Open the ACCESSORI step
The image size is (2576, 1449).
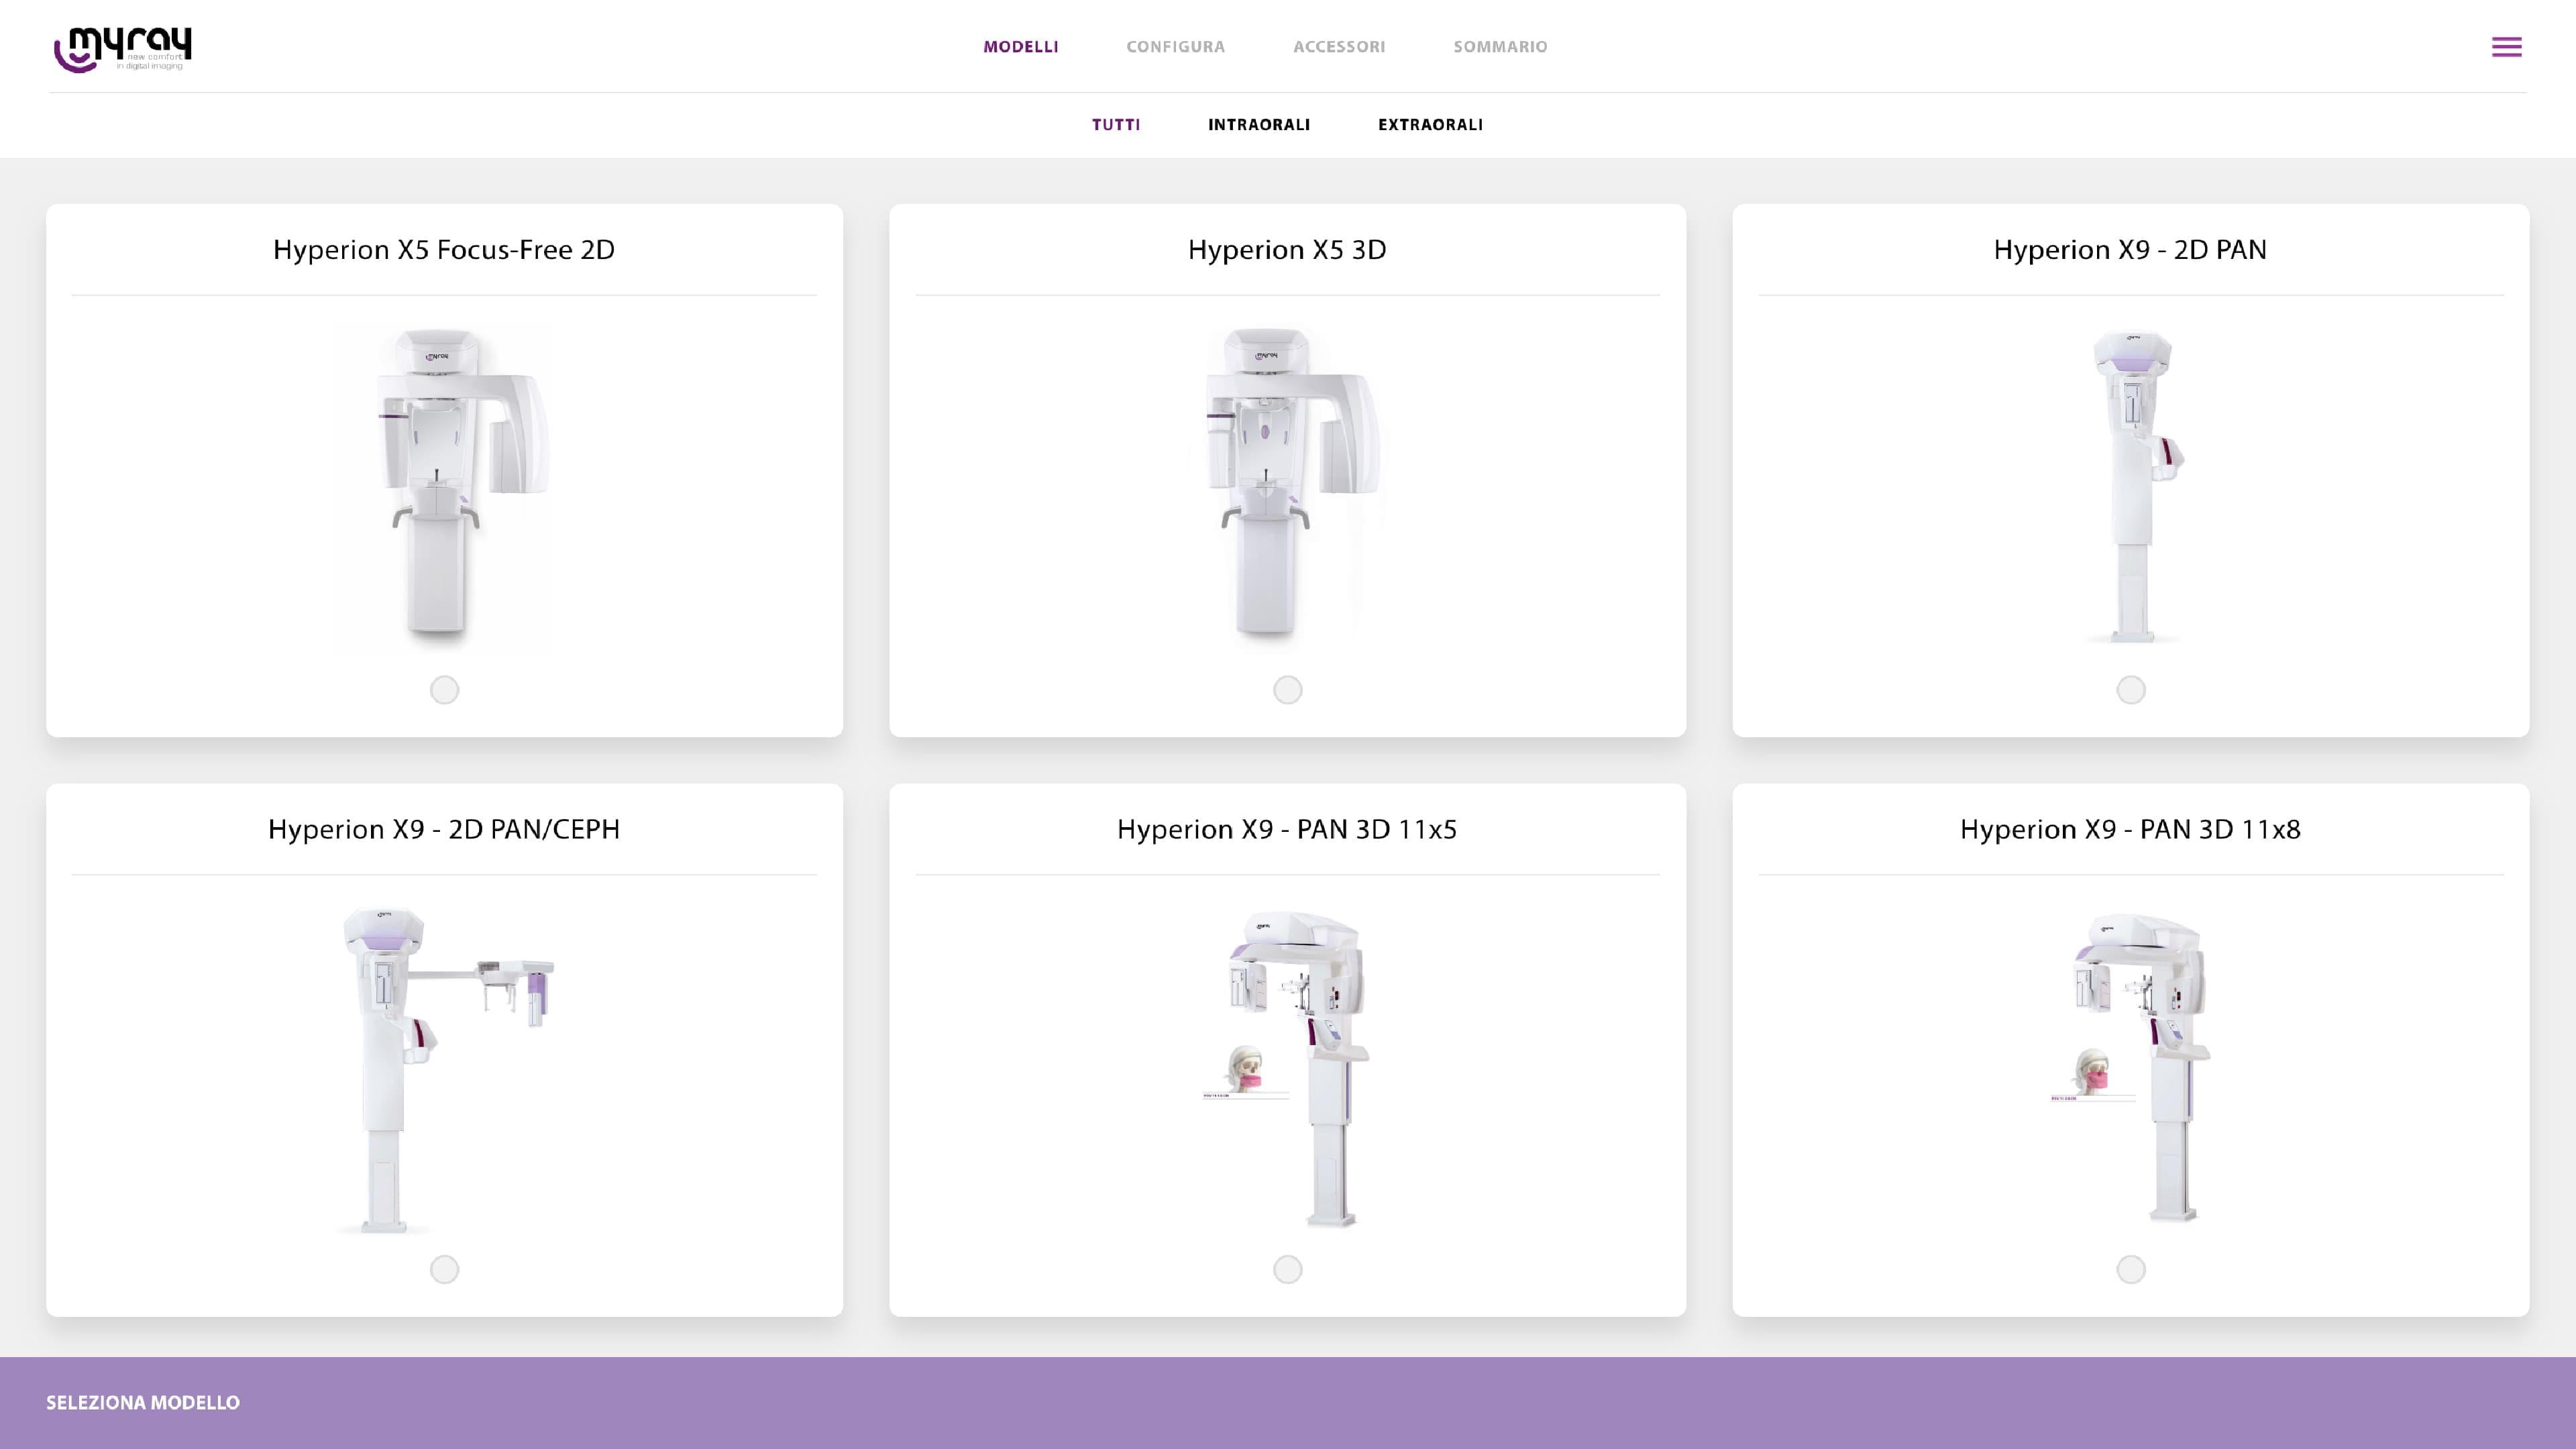[1339, 47]
